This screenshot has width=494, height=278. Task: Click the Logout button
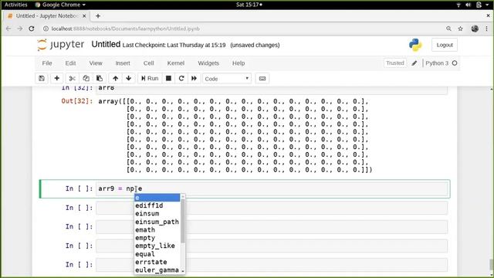pos(445,45)
